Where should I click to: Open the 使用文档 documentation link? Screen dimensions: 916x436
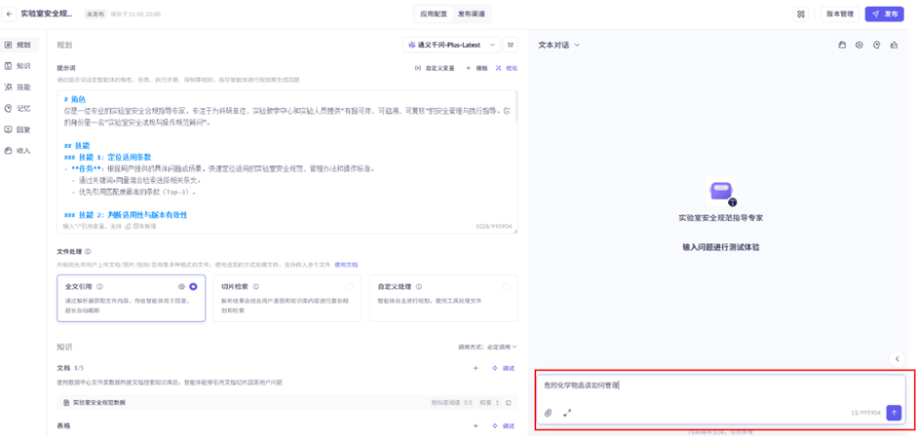click(346, 265)
